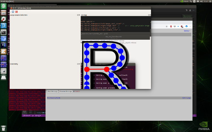Click the Post Message button

click(53, 91)
